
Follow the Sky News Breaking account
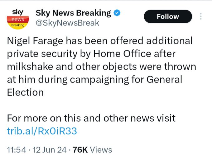[x=168, y=16]
